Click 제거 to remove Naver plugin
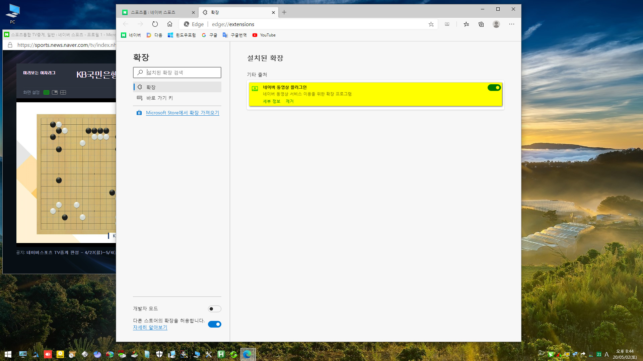 [x=290, y=101]
